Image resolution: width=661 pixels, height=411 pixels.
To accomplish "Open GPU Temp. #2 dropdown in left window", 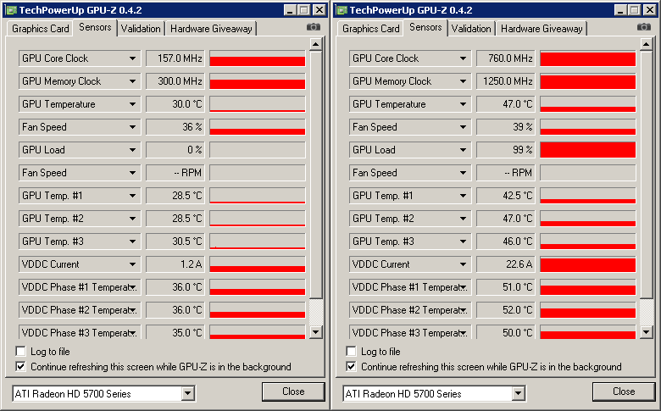I will pos(132,219).
